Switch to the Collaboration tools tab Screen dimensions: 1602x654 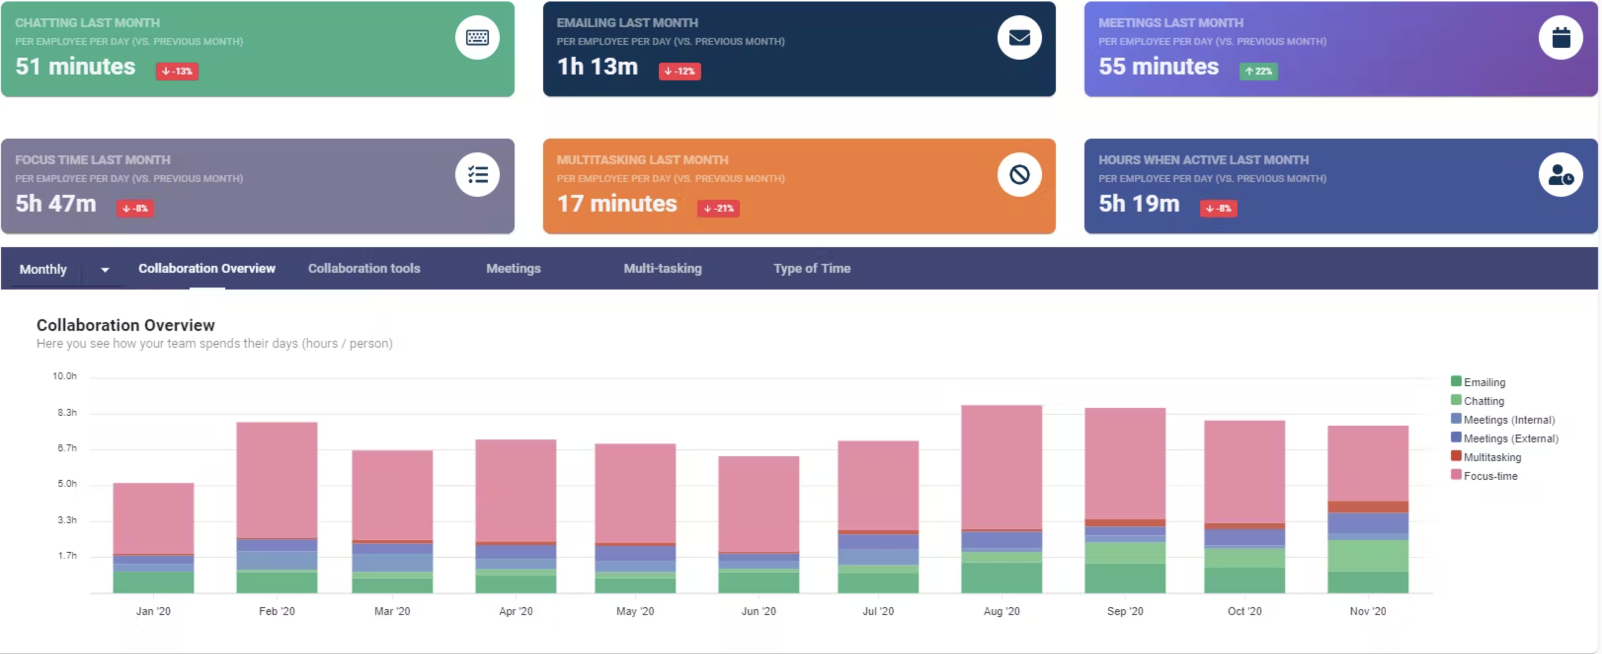pos(364,268)
